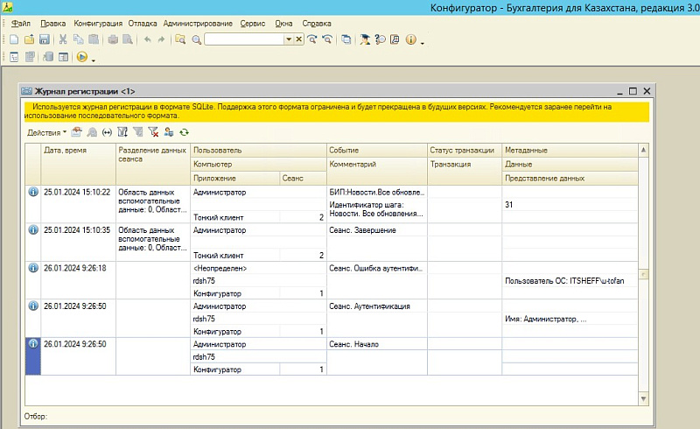Click the Событие column header
The width and height of the screenshot is (700, 429).
coord(345,151)
